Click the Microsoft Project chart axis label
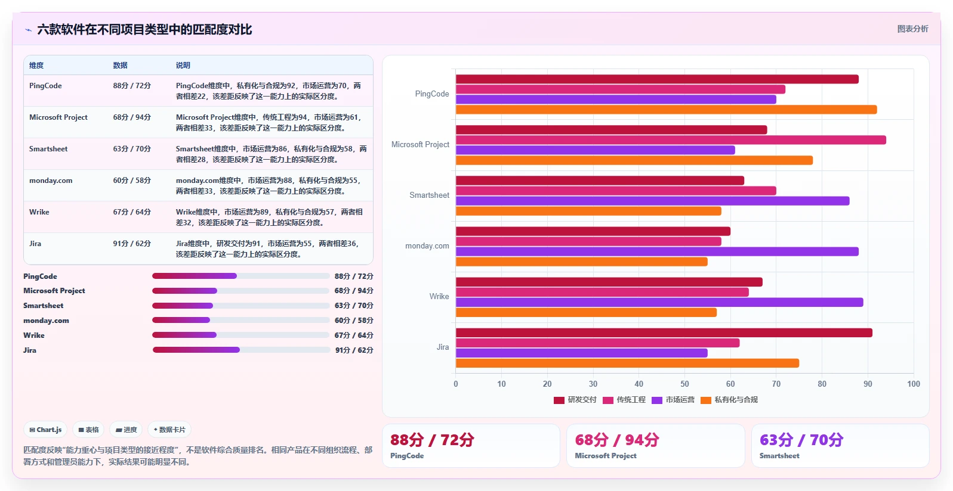This screenshot has height=491, width=953. point(420,145)
